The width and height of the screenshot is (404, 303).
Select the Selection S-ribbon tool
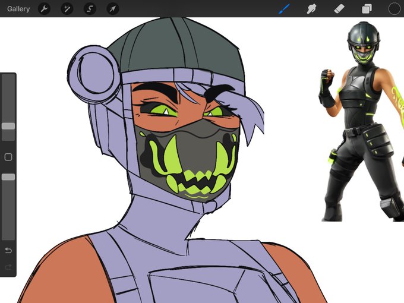coord(90,9)
